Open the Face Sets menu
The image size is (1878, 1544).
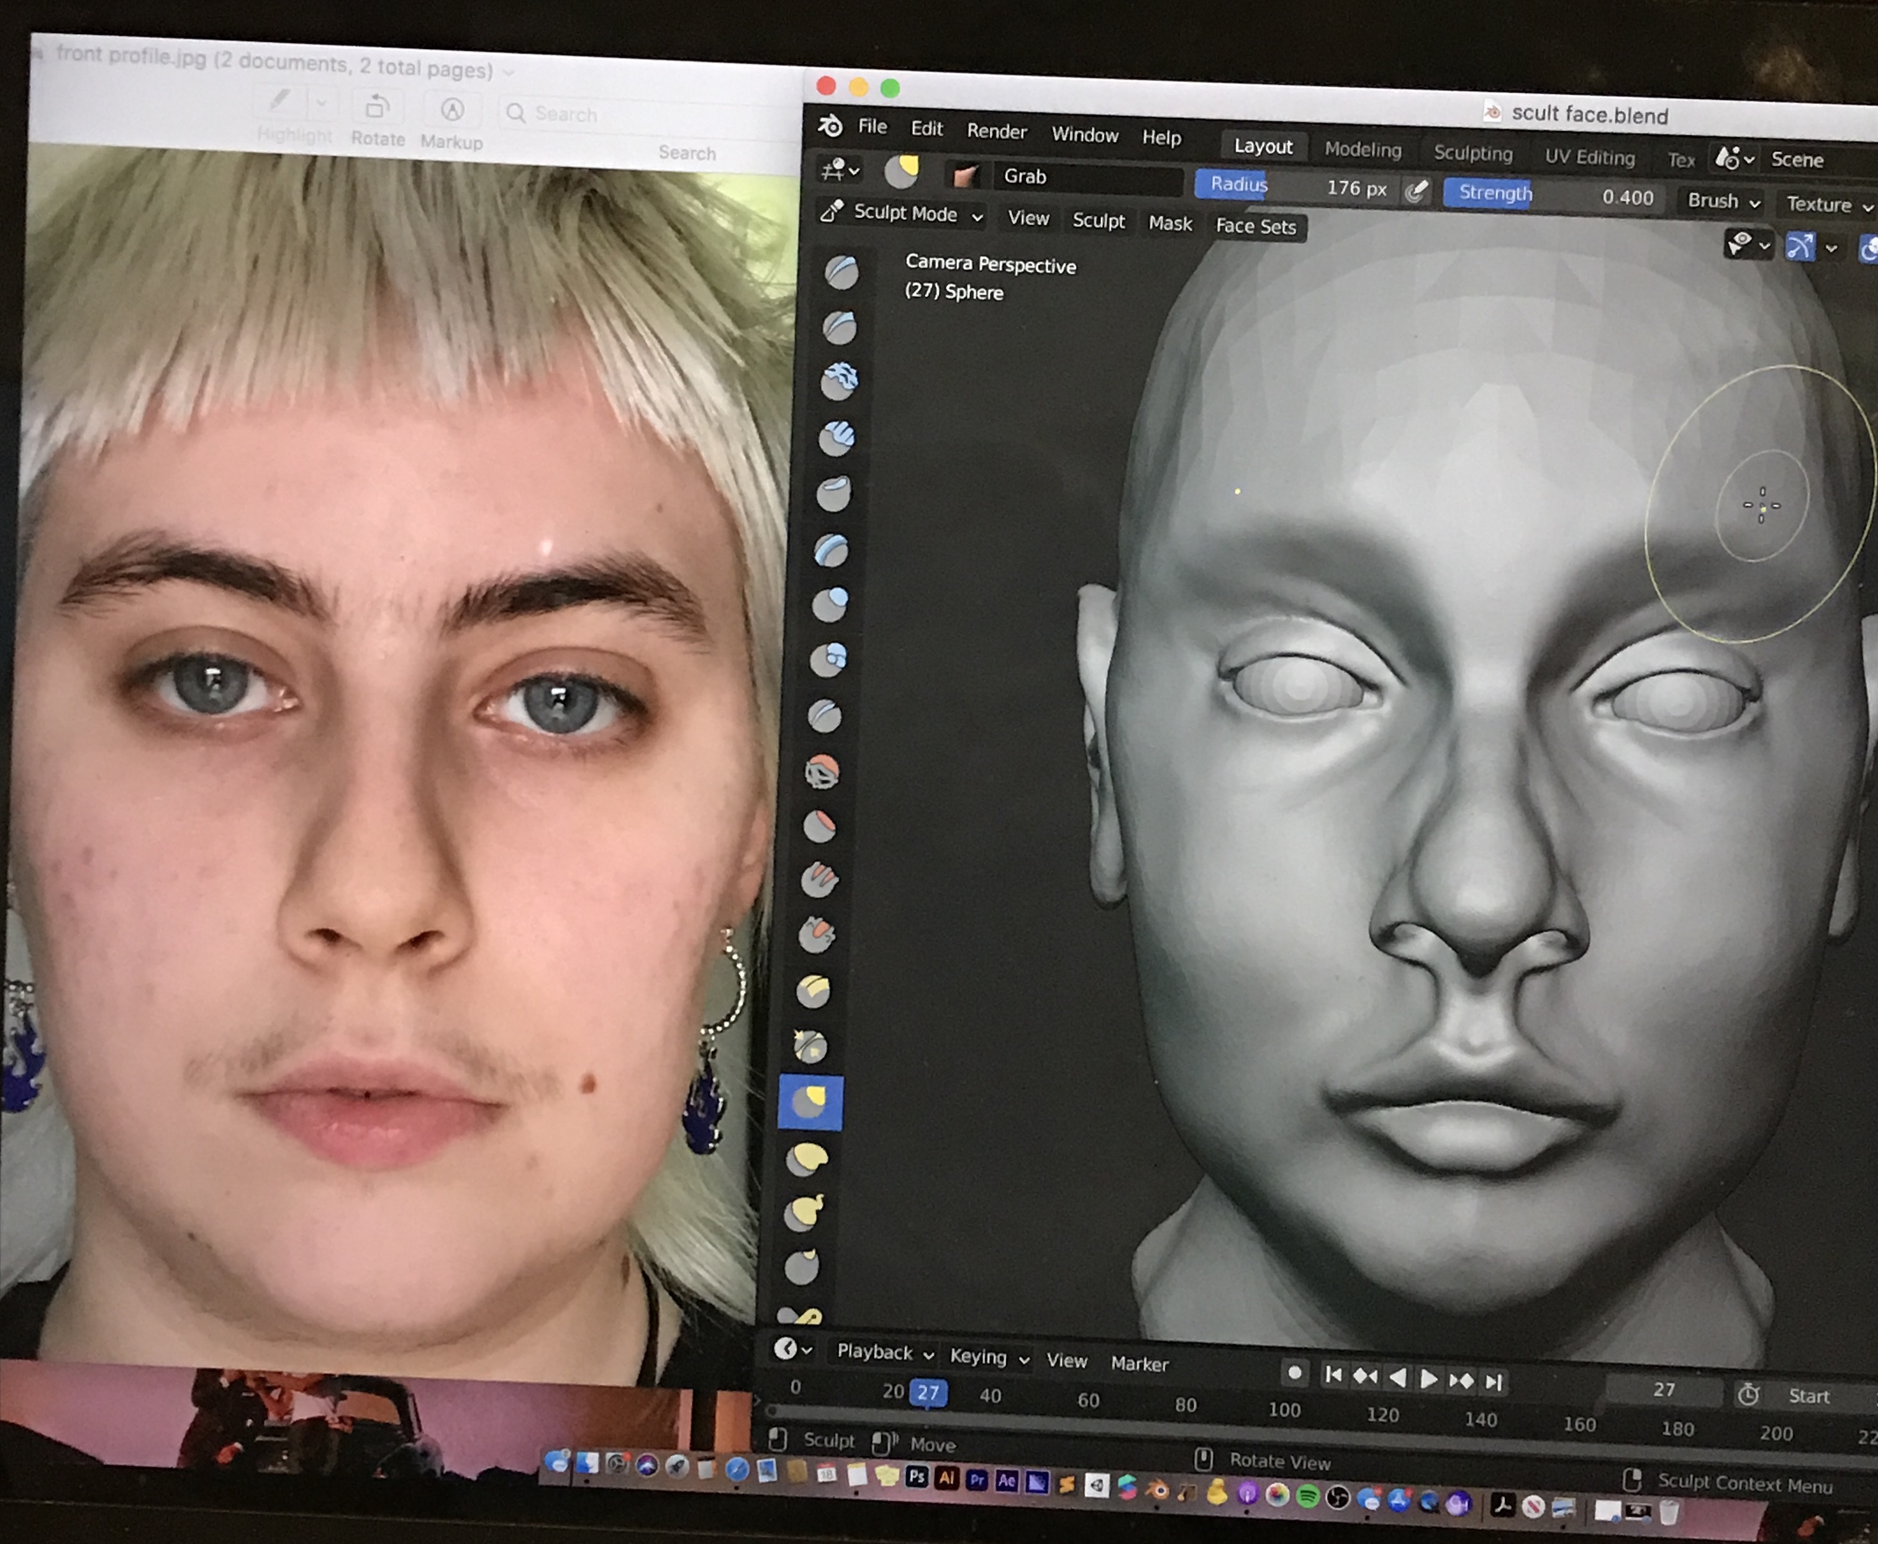click(1255, 227)
